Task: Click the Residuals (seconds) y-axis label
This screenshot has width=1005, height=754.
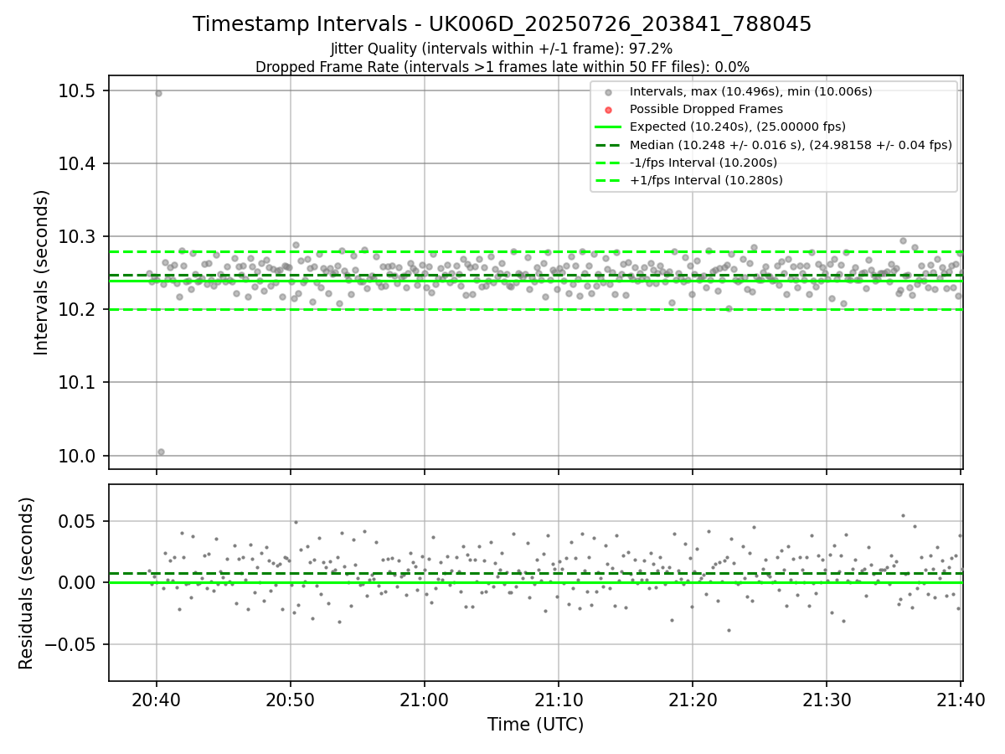Action: pos(27,583)
